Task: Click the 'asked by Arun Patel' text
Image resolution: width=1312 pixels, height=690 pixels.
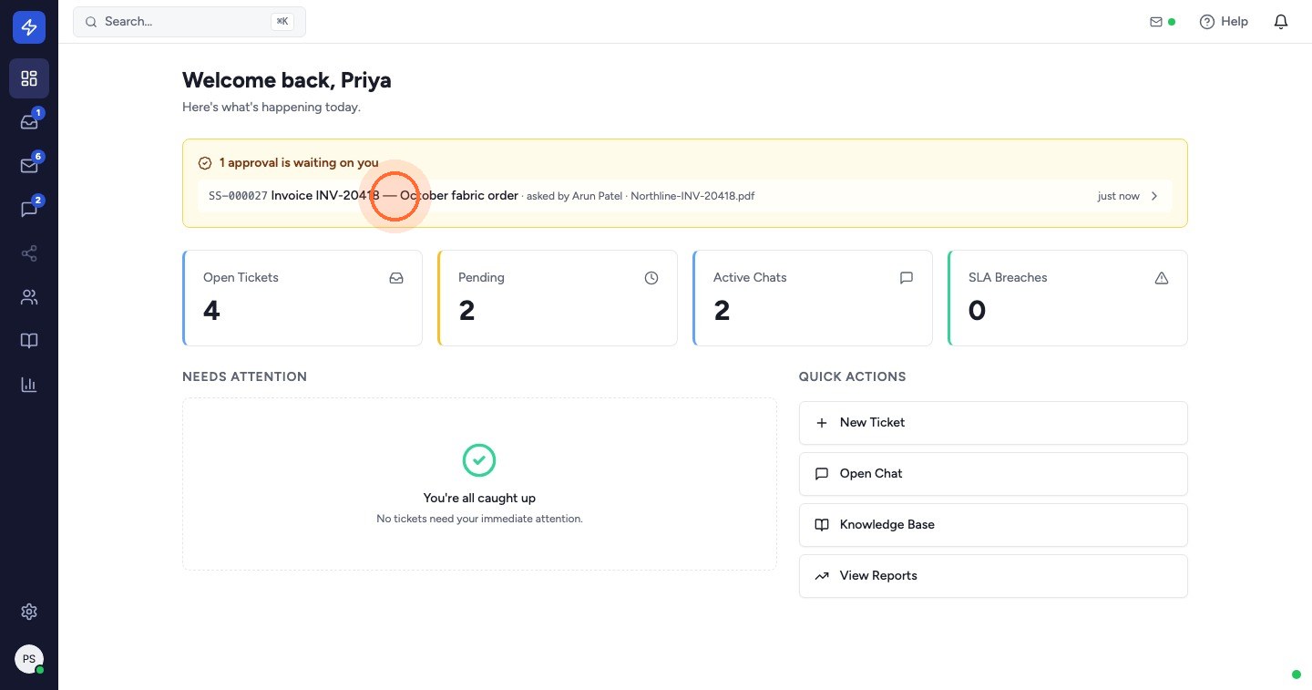Action: [x=574, y=196]
